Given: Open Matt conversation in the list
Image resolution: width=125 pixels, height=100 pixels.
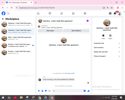Looking at the screenshot, I should 17,38.
